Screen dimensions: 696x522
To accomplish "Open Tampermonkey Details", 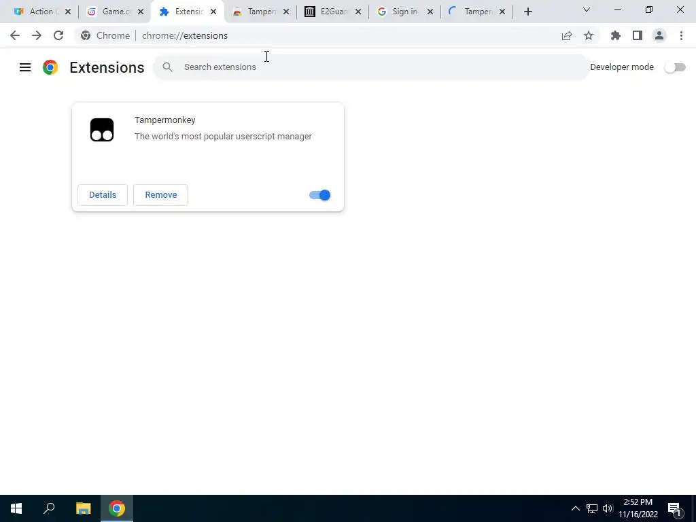I will pos(103,195).
